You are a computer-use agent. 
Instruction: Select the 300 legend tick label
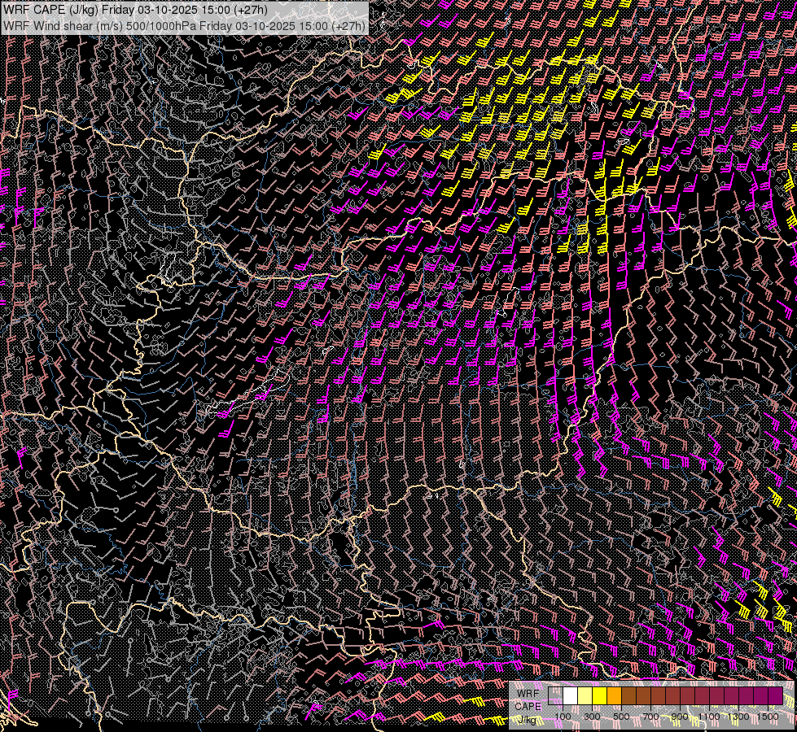click(x=592, y=716)
